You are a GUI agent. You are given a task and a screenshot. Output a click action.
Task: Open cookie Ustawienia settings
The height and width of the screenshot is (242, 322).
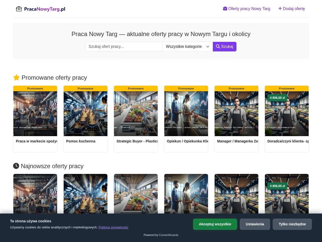(255, 224)
